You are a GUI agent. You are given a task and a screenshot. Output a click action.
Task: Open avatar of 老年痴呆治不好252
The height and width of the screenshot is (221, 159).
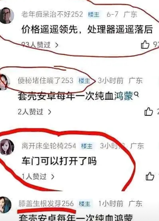[7, 15]
